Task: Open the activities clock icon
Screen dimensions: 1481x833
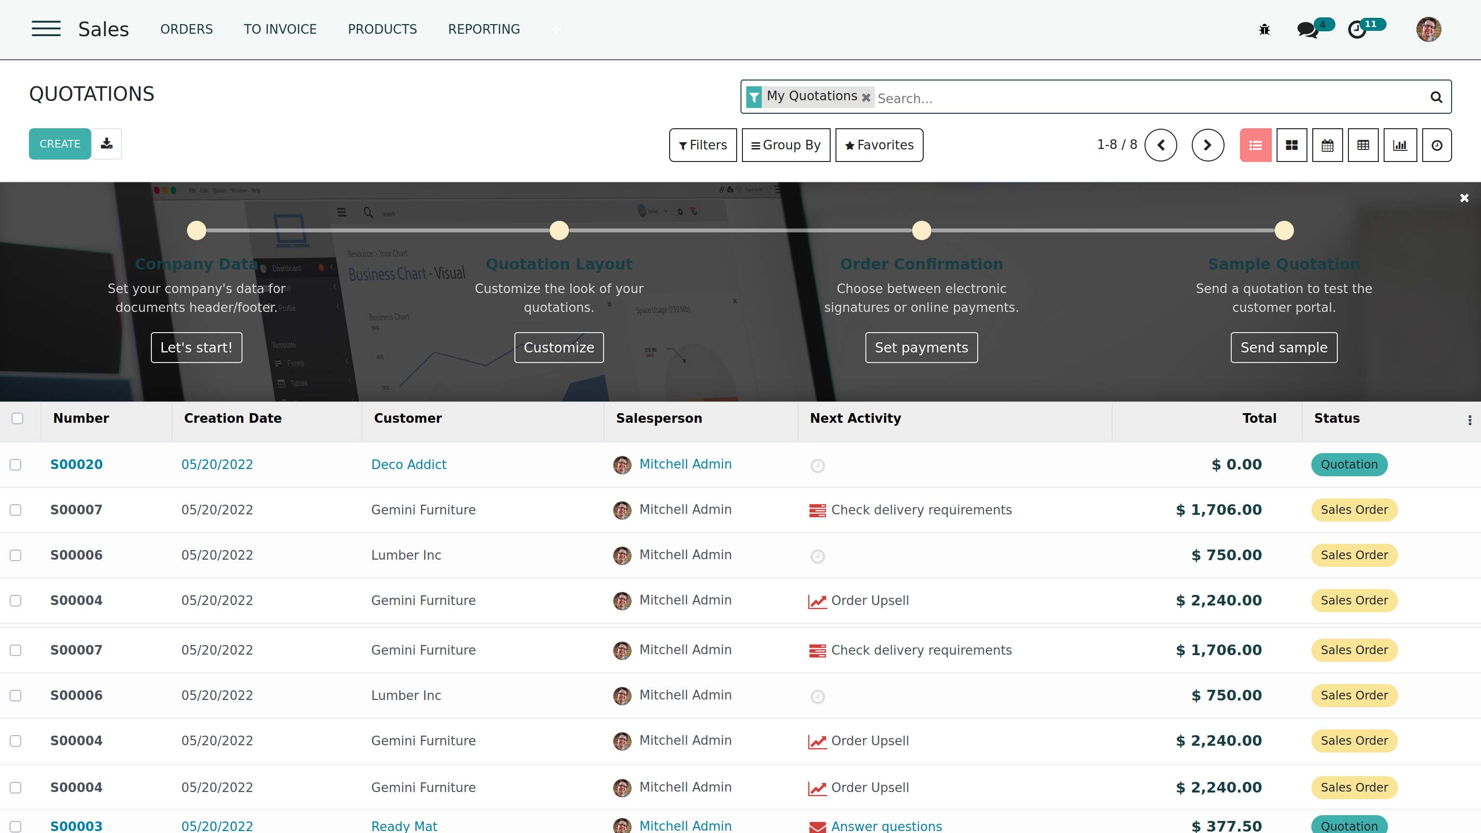Action: 1358,29
